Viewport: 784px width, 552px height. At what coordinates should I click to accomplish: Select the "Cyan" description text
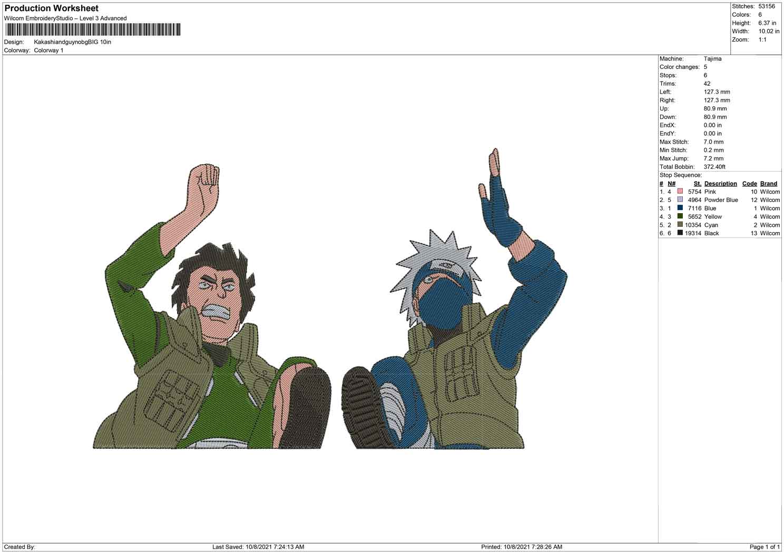coord(711,225)
